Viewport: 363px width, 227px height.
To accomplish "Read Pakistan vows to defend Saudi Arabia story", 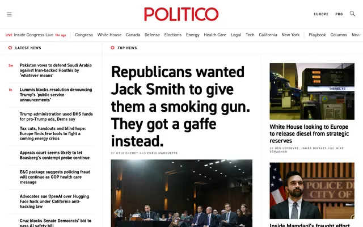I will pyautogui.click(x=56, y=70).
